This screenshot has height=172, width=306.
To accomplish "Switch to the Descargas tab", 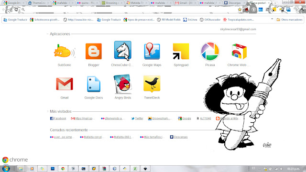I will 234,3.
